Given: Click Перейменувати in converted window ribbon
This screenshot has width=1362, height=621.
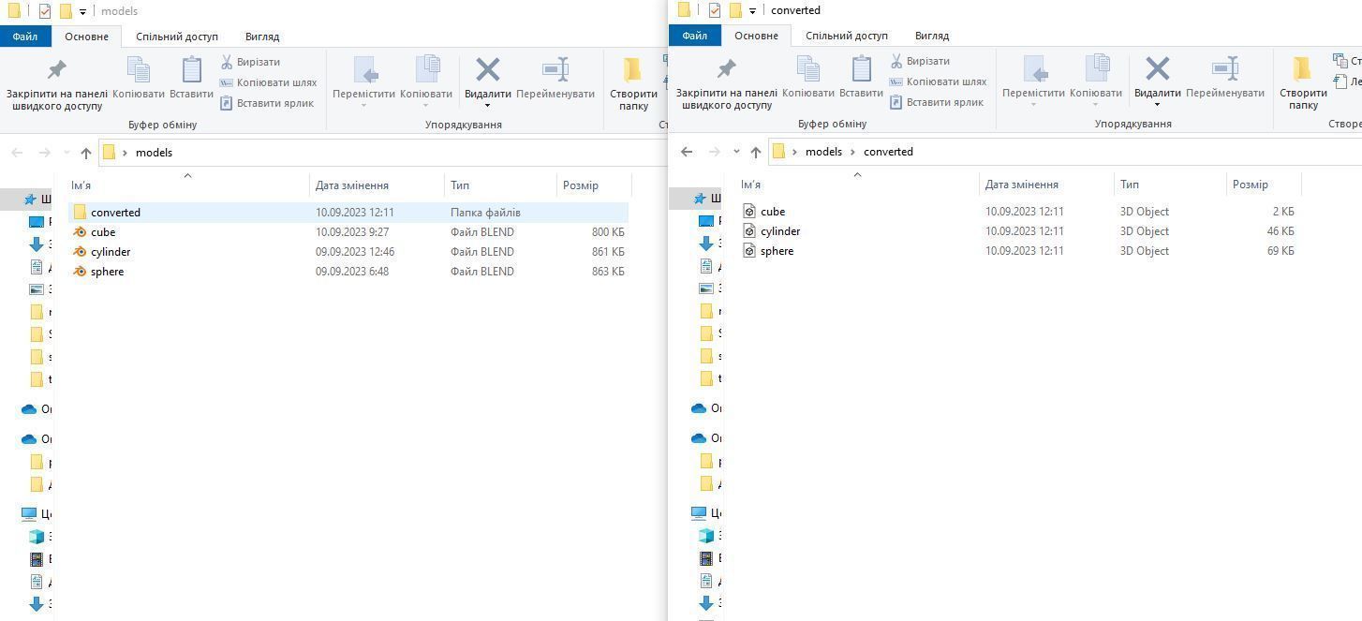Looking at the screenshot, I should coord(1225,79).
